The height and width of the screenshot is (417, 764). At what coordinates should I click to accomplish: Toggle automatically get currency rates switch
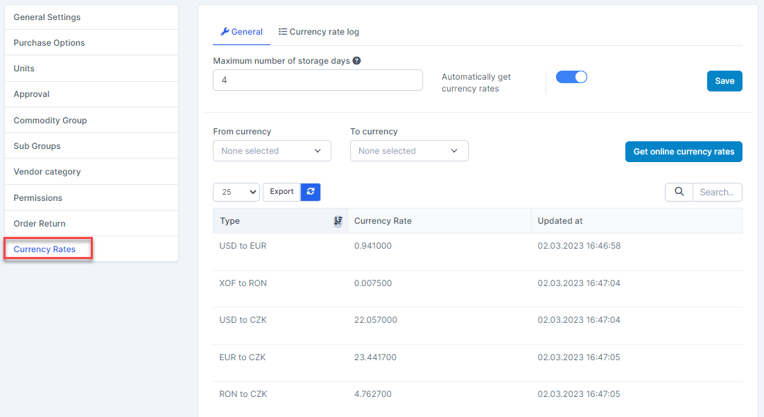tap(572, 78)
